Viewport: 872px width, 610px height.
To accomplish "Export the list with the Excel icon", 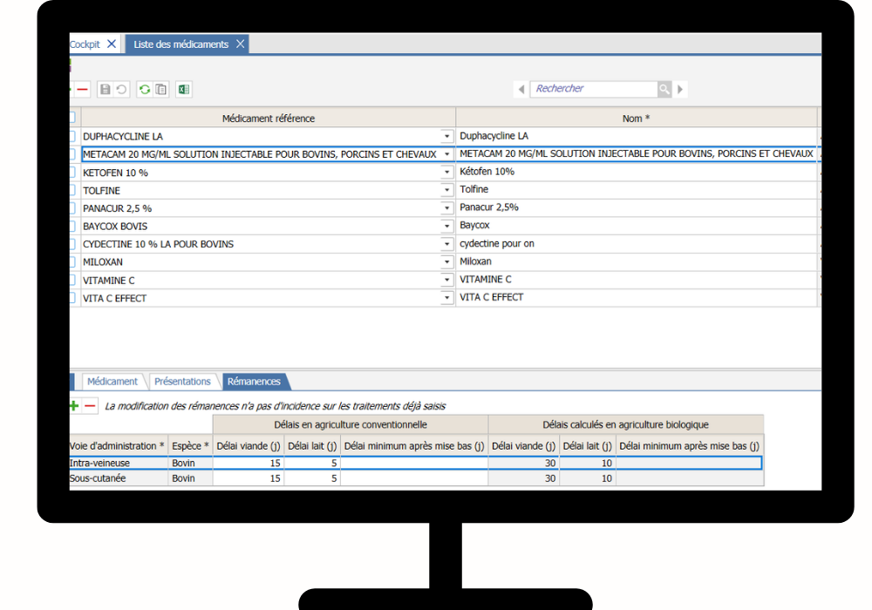I will (x=184, y=90).
